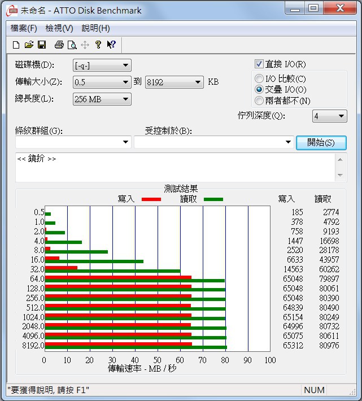This screenshot has height=401, width=362.
Task: Click the read value 43957
Action: click(329, 260)
